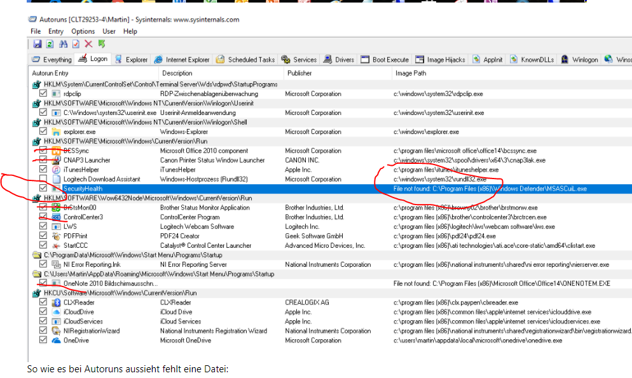Click the explorer.exe entry icon
This screenshot has height=378, width=632.
point(56,132)
